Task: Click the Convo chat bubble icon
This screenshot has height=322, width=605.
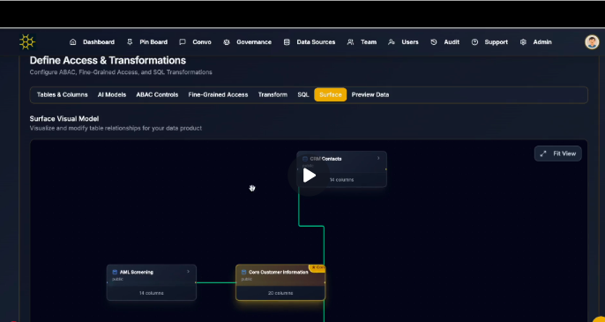Action: 183,42
